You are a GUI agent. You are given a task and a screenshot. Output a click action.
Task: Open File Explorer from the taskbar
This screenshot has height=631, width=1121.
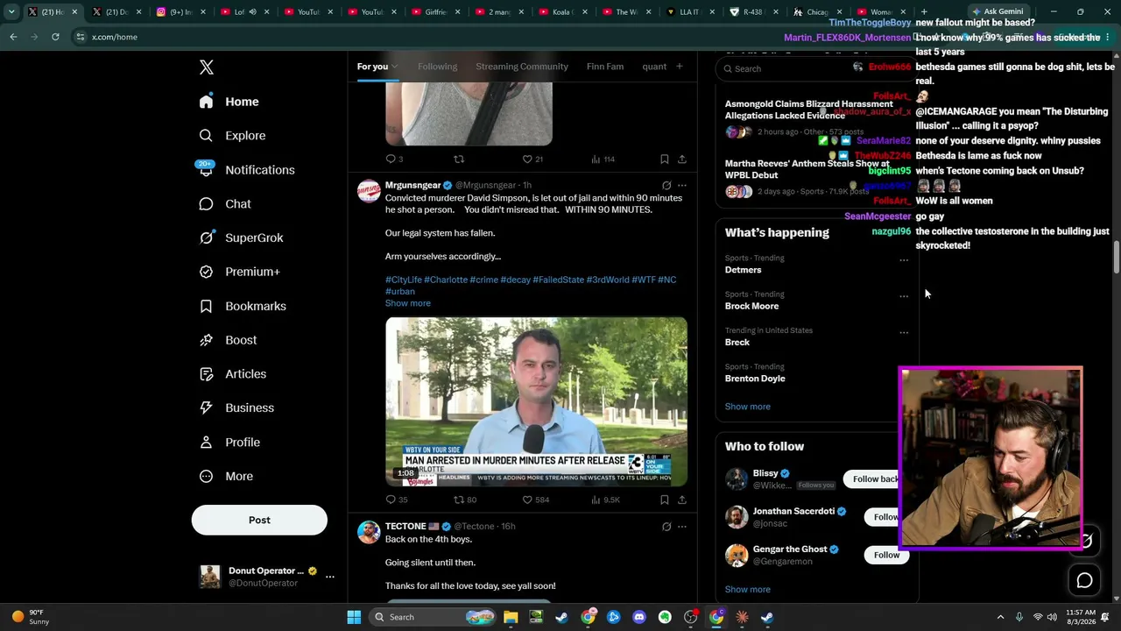coord(511,617)
